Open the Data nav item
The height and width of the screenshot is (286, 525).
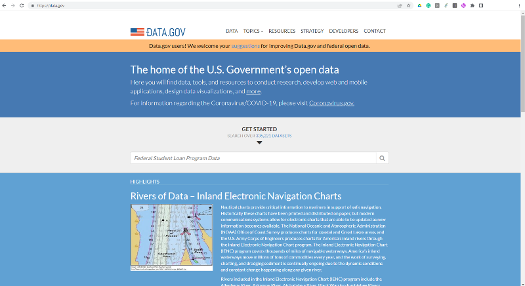point(232,31)
